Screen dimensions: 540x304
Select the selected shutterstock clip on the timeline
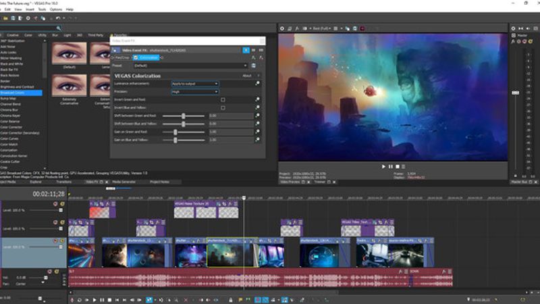click(232, 253)
